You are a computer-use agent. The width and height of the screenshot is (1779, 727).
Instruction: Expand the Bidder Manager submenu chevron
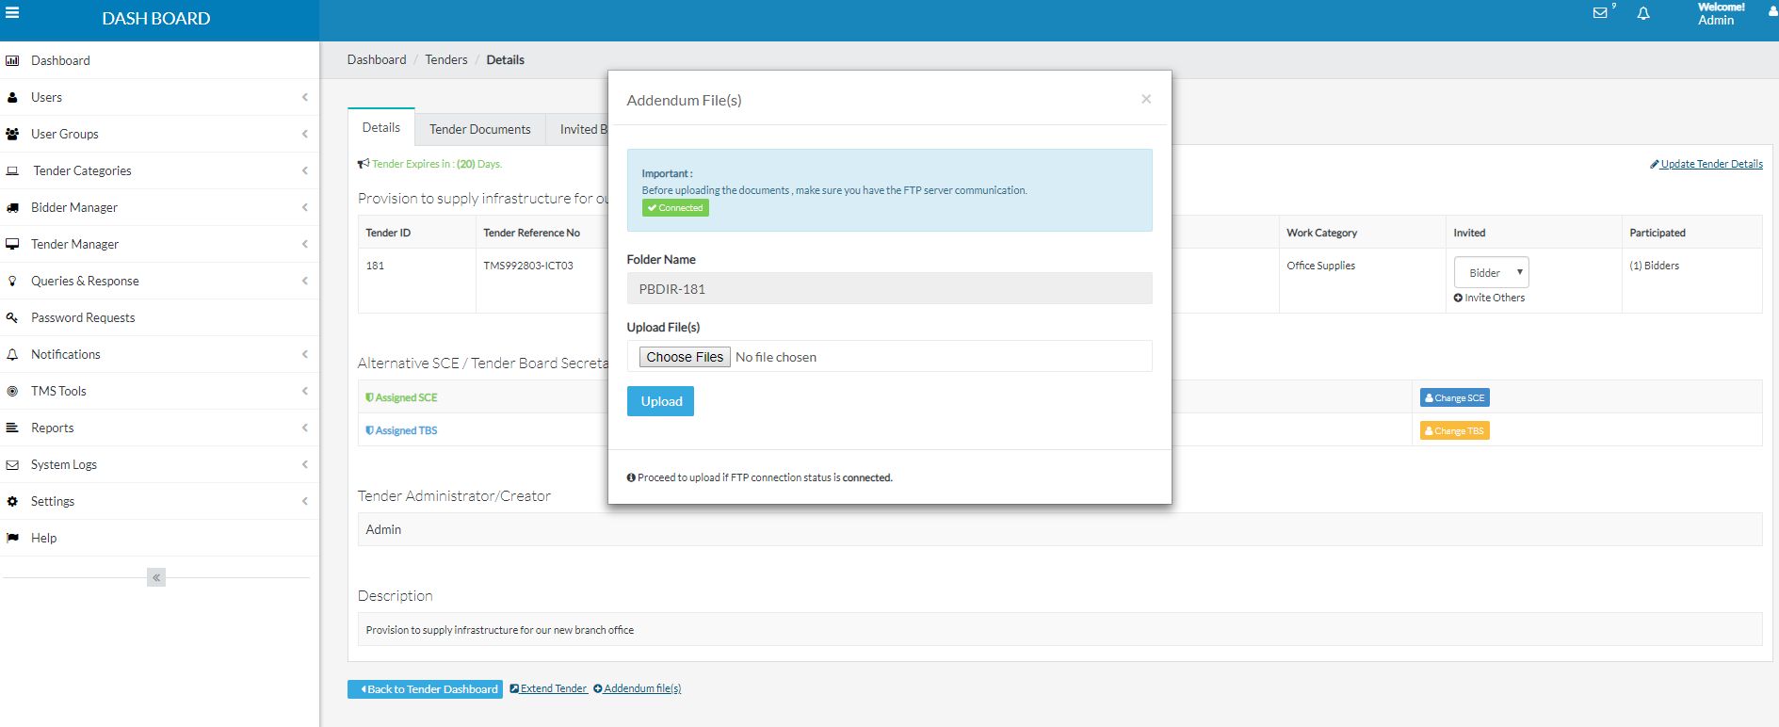pos(305,207)
